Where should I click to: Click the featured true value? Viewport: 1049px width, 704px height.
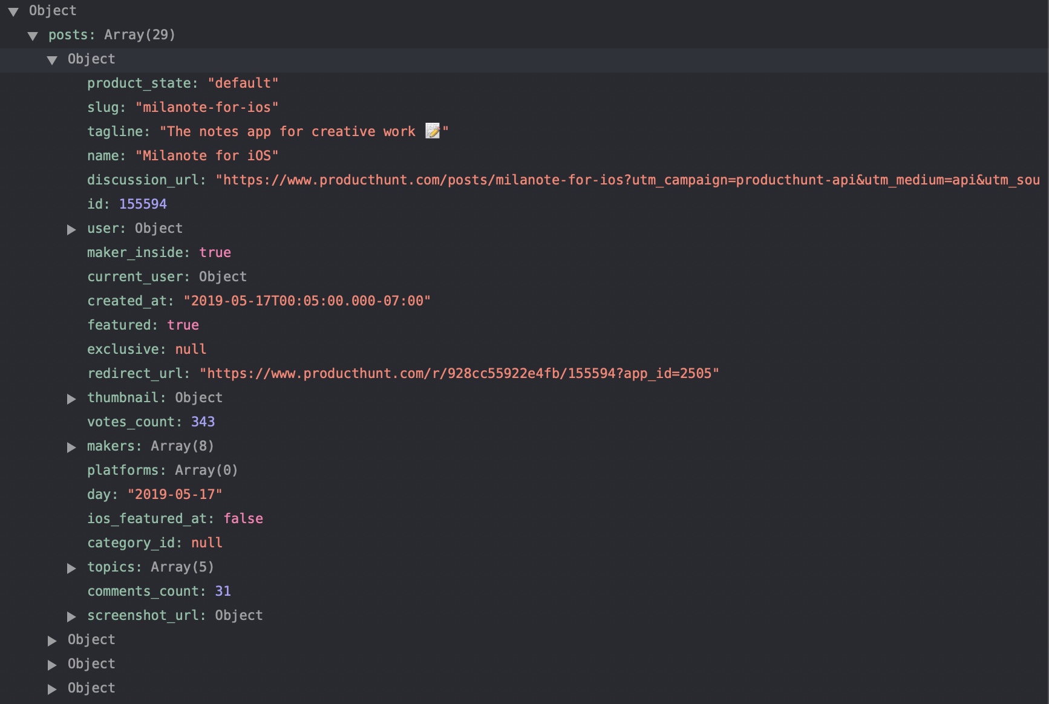(183, 325)
